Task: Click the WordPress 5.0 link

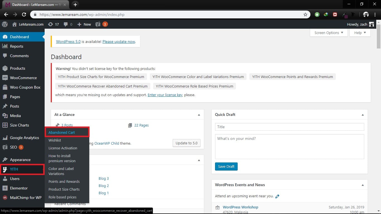Action: pos(68,42)
